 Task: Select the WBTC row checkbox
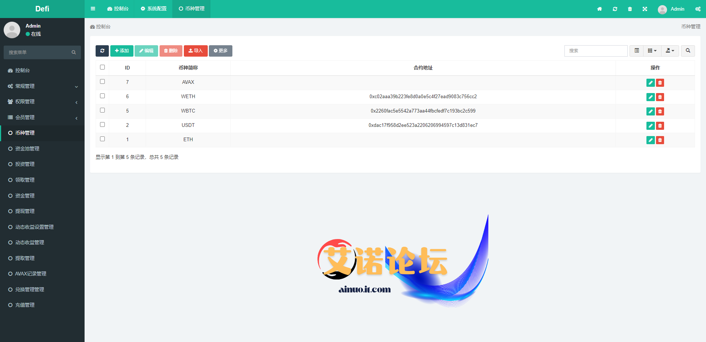[x=102, y=110]
